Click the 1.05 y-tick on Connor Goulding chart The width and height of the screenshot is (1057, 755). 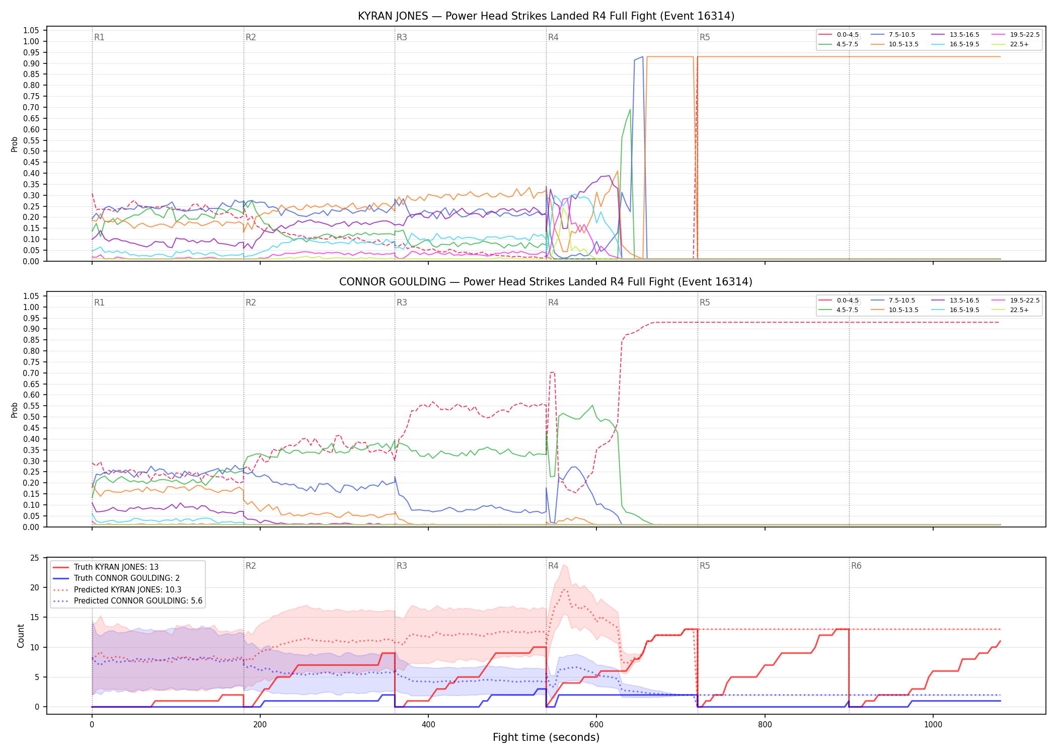[31, 296]
